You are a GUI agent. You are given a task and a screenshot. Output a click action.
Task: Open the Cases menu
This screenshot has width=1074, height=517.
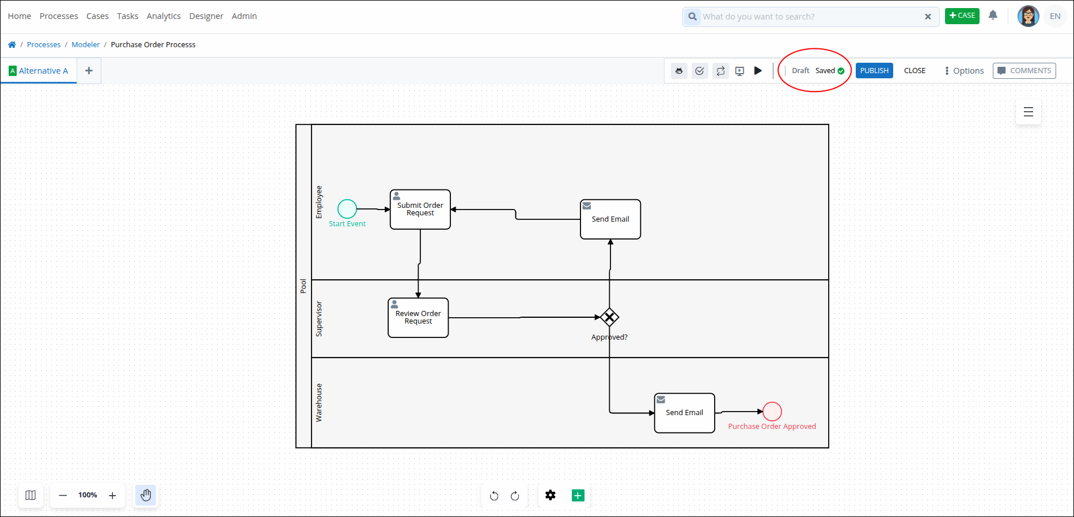pos(97,16)
